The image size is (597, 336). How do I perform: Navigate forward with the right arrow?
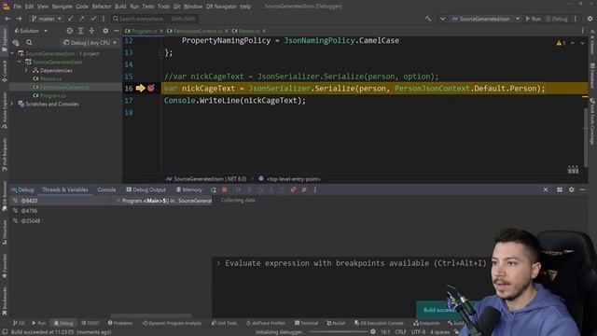click(19, 19)
